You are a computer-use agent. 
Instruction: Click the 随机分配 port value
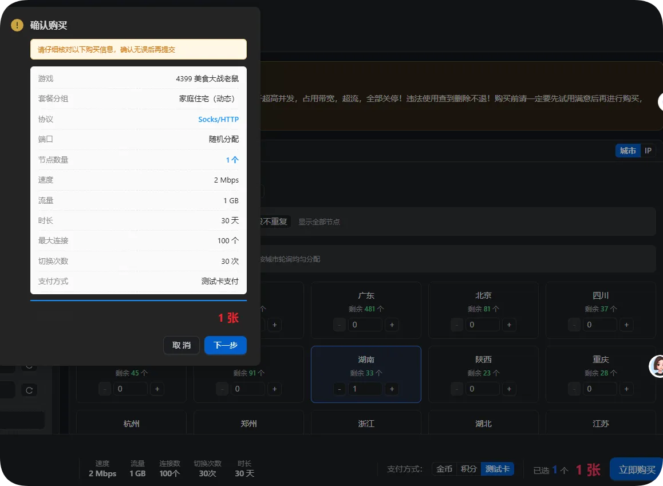224,140
